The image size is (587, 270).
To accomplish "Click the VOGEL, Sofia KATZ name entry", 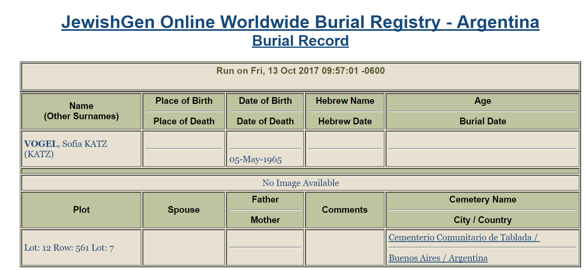I will 66,144.
